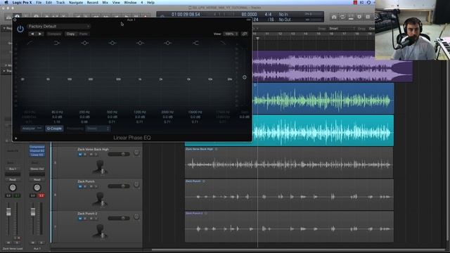The image size is (450, 253).
Task: Click Zack Punch track singer icon
Action: pyautogui.click(x=100, y=200)
